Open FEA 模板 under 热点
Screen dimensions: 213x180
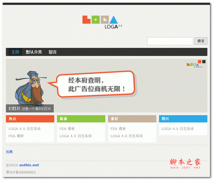pyautogui.click(x=16, y=136)
